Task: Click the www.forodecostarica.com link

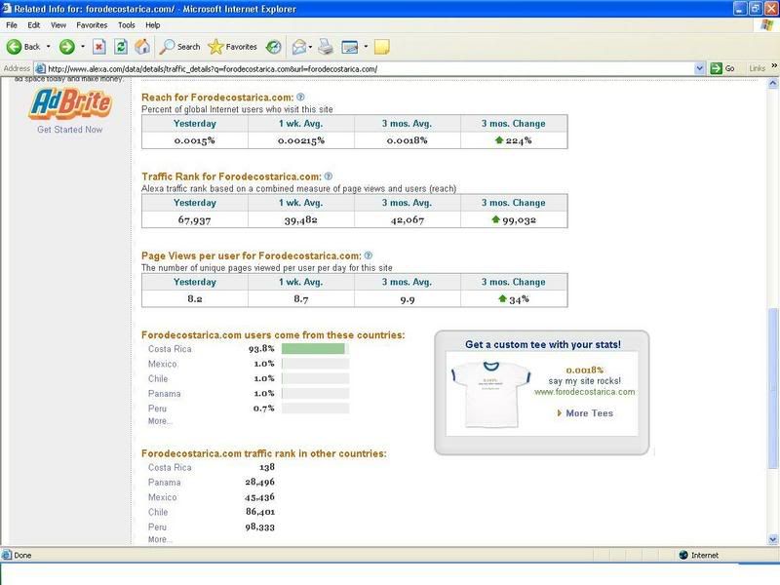Action: (x=584, y=392)
